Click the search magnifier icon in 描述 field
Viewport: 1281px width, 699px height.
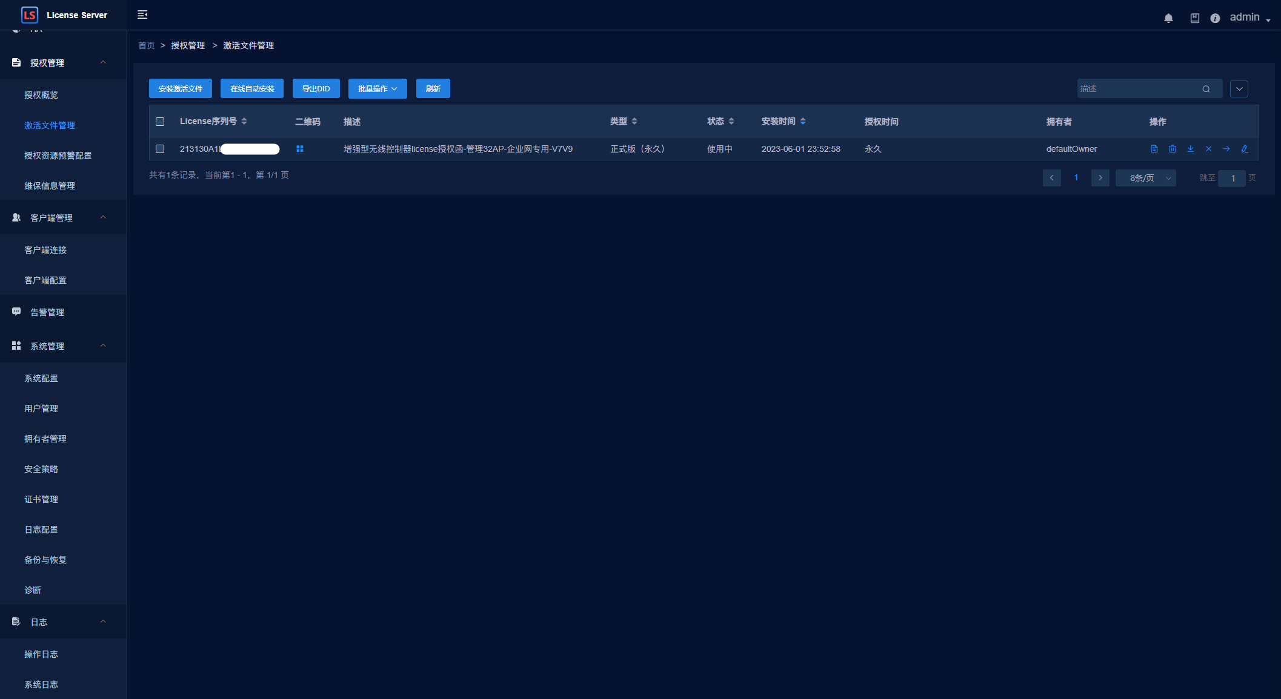[1206, 89]
